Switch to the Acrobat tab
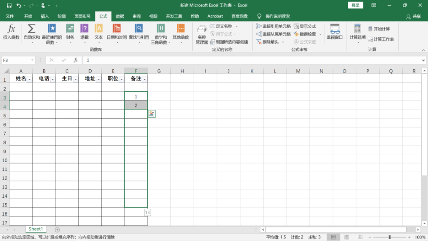Image resolution: width=428 pixels, height=241 pixels. pos(215,16)
